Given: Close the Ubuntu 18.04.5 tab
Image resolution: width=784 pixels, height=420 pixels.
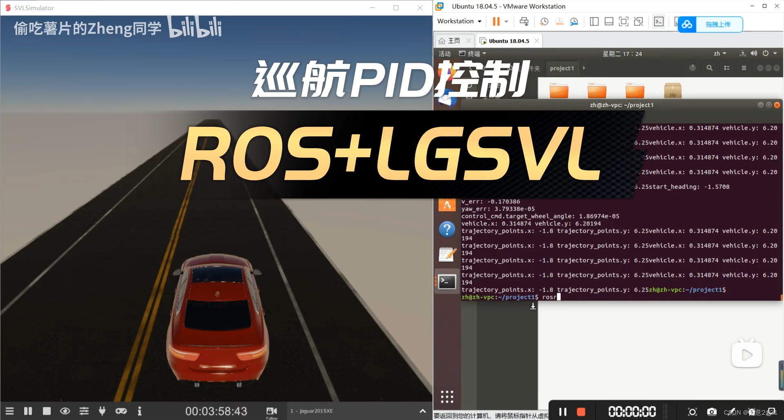Looking at the screenshot, I should point(537,41).
